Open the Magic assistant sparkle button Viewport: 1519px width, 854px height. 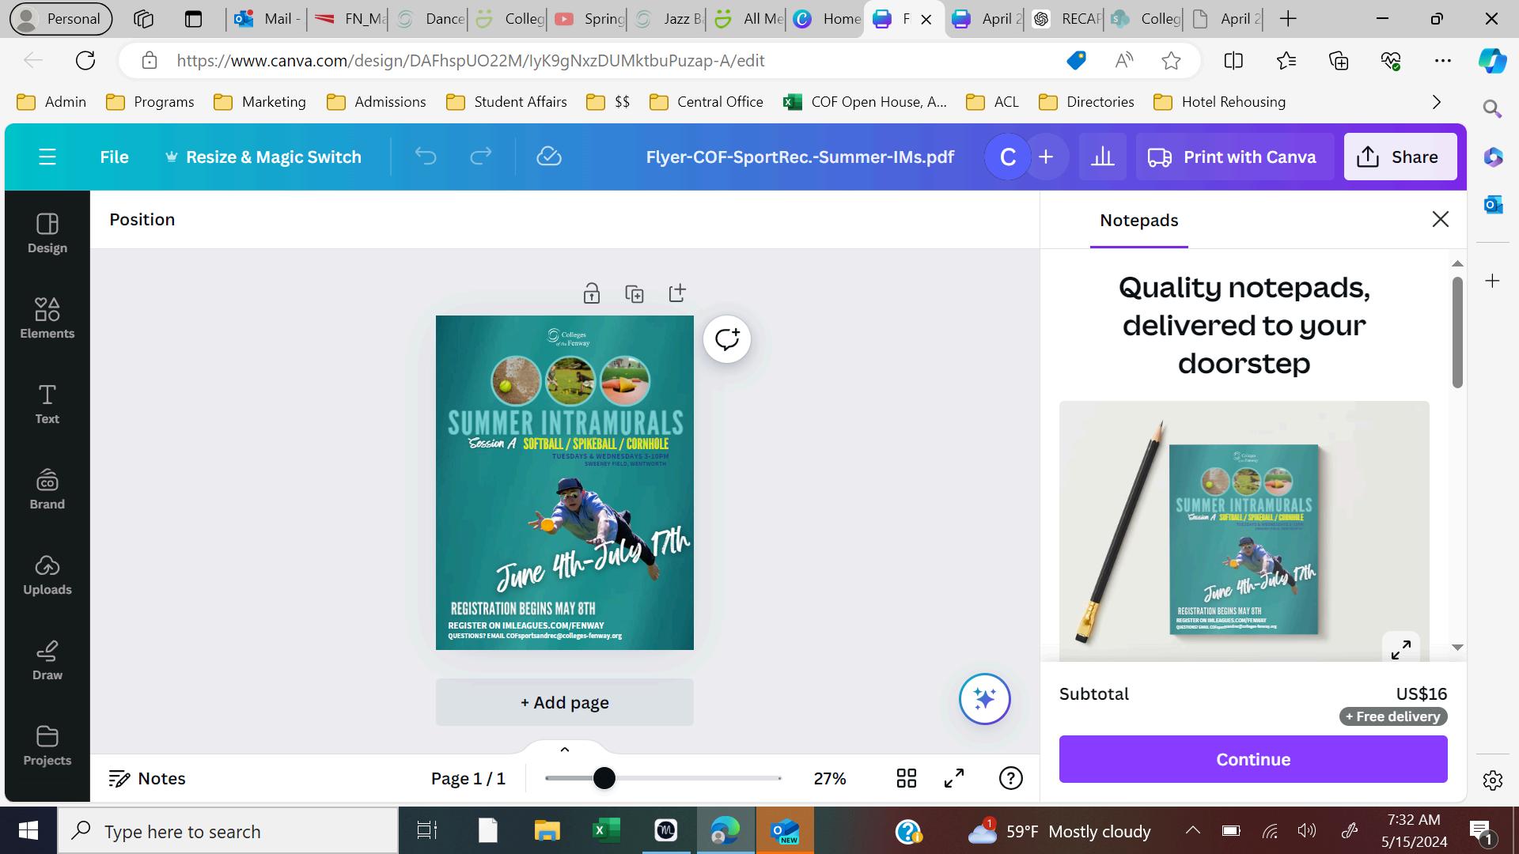(x=984, y=699)
